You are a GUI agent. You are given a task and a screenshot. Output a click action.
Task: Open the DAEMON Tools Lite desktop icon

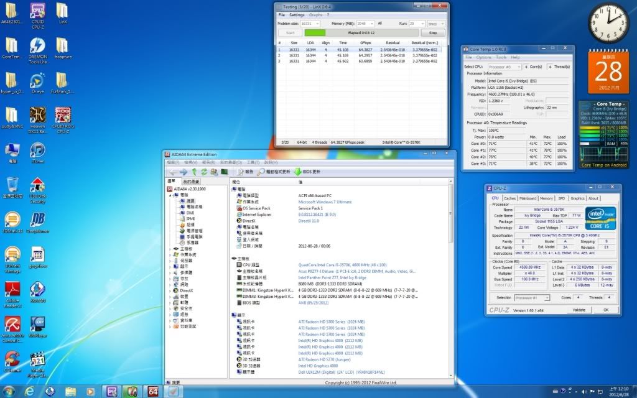37,50
